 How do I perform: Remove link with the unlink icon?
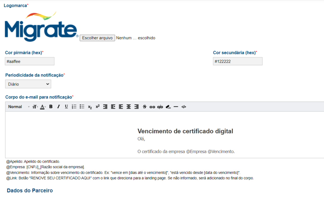pos(160,107)
